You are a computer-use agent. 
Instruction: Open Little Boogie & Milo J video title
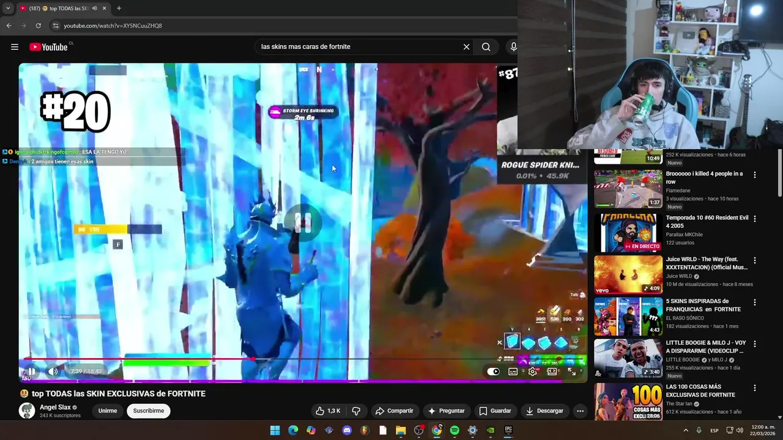706,347
